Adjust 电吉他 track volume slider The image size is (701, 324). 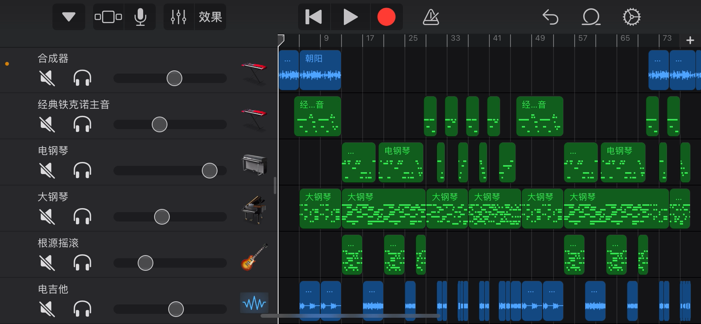click(176, 309)
